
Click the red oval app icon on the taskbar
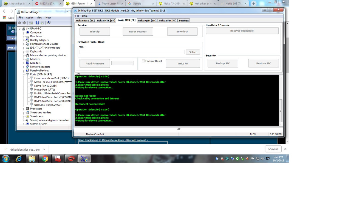[x=71, y=159]
